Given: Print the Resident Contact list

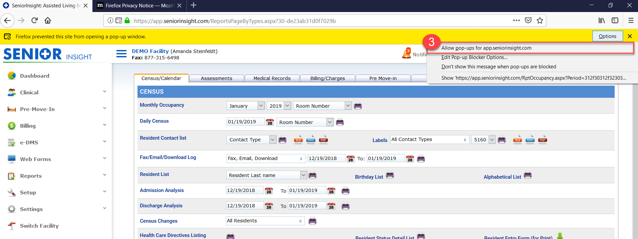Looking at the screenshot, I should [282, 140].
